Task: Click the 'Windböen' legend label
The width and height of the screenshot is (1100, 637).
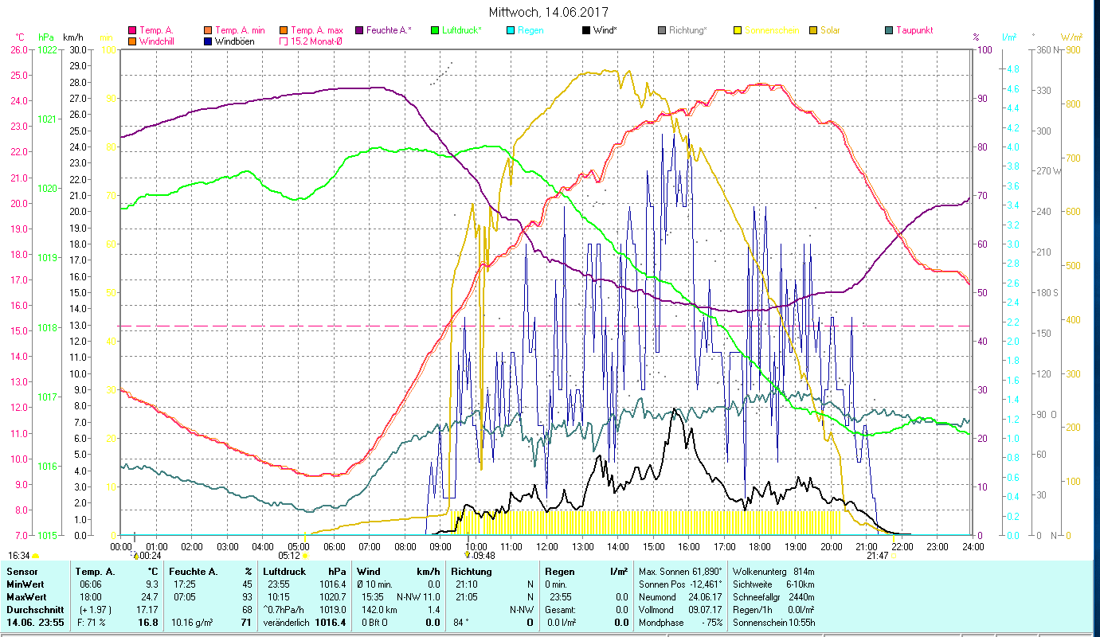Action: (x=235, y=41)
